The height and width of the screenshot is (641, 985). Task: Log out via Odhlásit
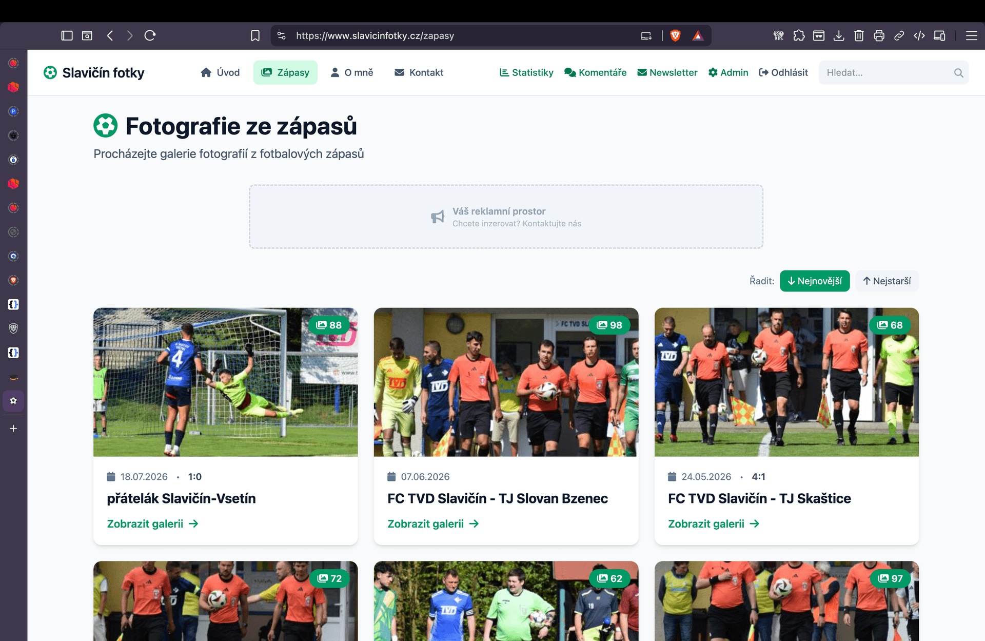[x=783, y=72]
